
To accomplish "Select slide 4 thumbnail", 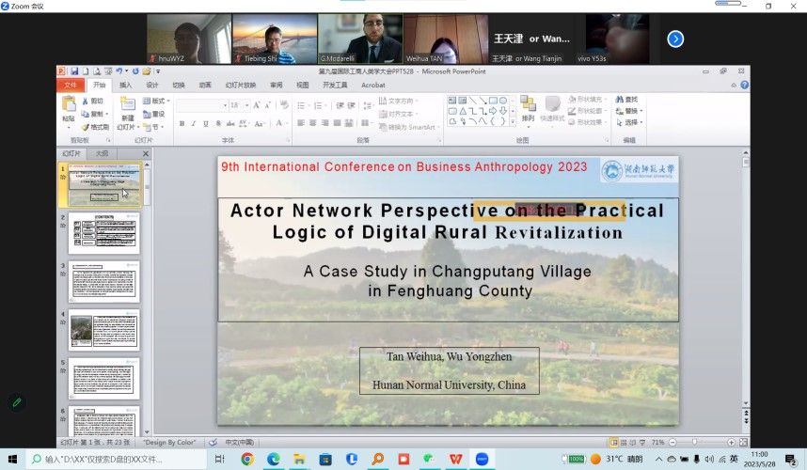I will point(103,329).
